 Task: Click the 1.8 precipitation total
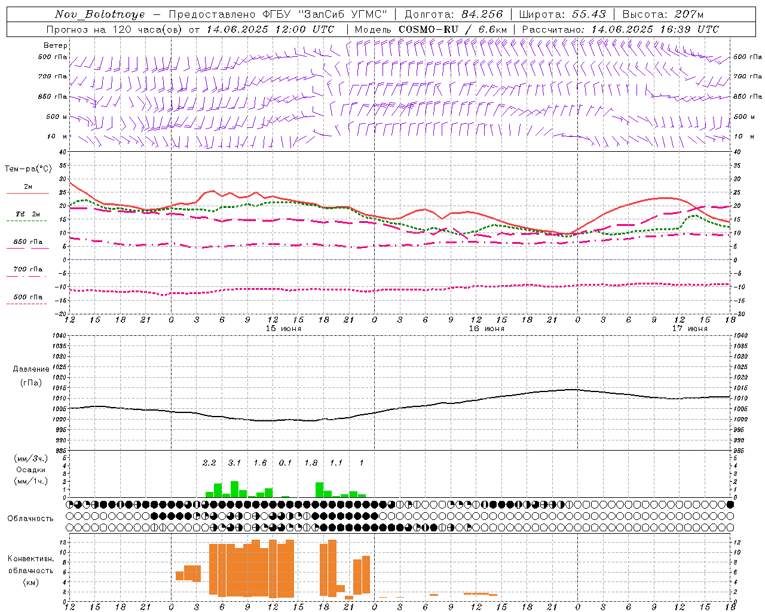pyautogui.click(x=311, y=463)
